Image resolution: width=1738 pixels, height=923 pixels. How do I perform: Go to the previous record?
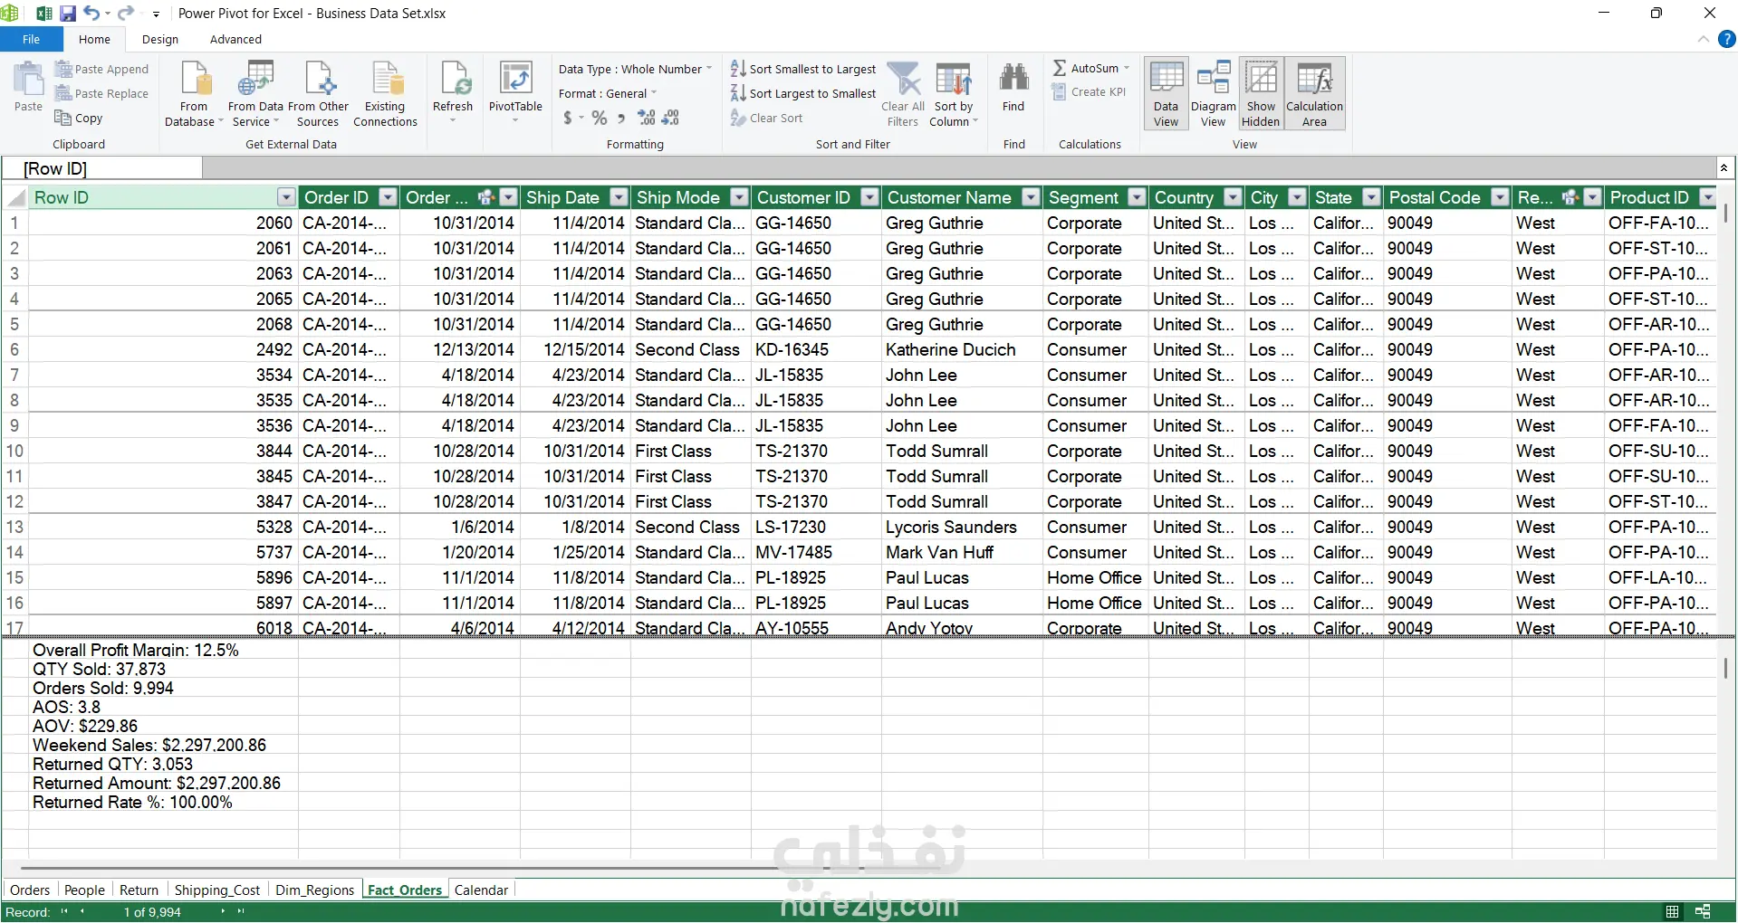tap(82, 911)
